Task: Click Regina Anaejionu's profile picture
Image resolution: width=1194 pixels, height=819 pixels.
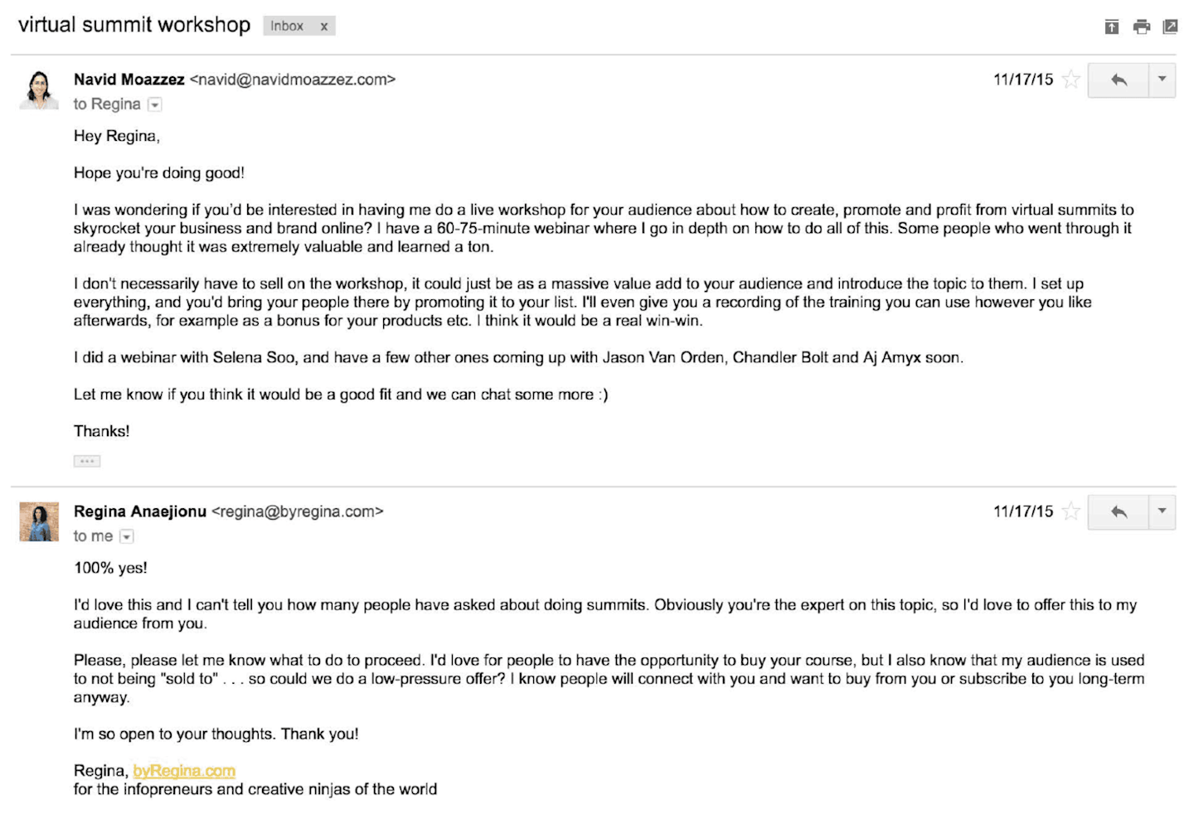Action: (x=39, y=521)
